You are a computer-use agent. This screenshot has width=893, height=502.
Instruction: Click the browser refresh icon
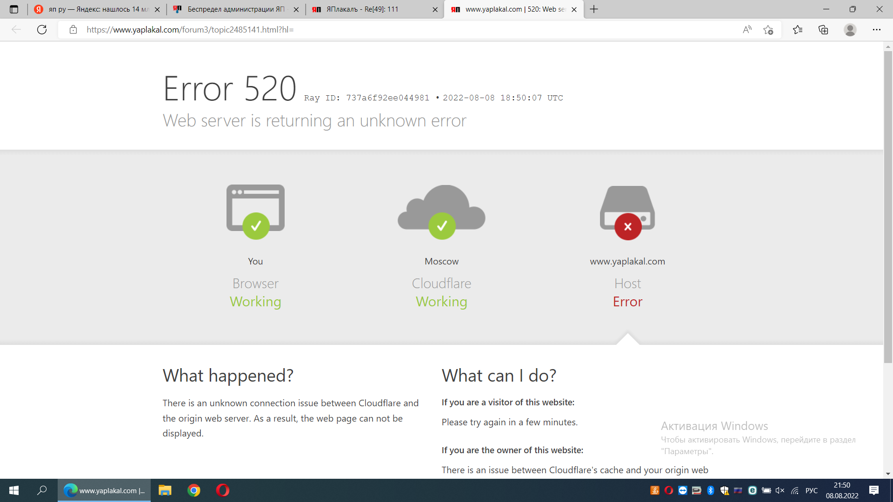tap(42, 30)
